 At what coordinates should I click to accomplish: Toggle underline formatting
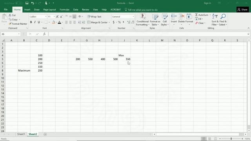39,22
